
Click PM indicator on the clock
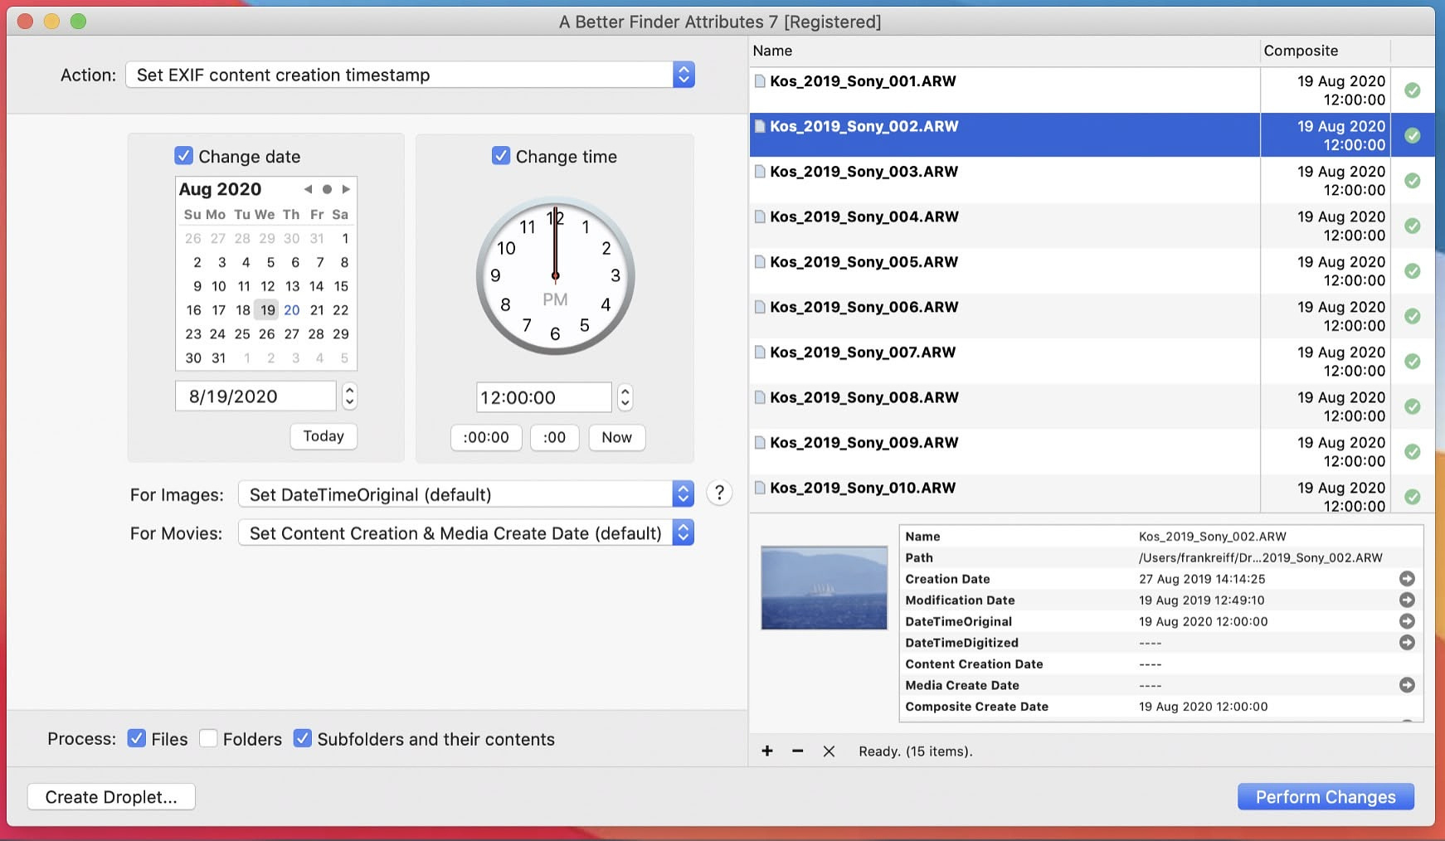(x=555, y=299)
